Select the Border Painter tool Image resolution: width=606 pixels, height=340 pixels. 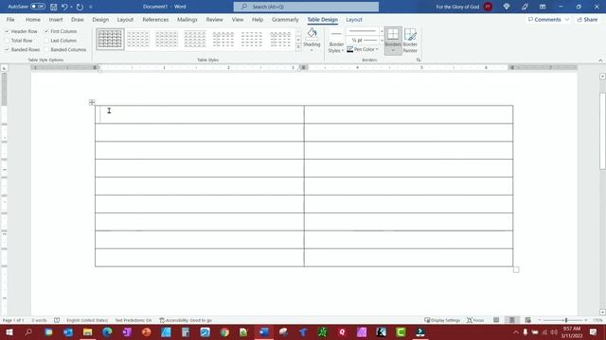click(x=410, y=40)
